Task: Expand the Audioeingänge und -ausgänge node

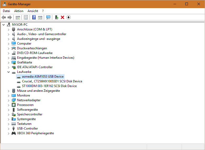Action: 8,39
